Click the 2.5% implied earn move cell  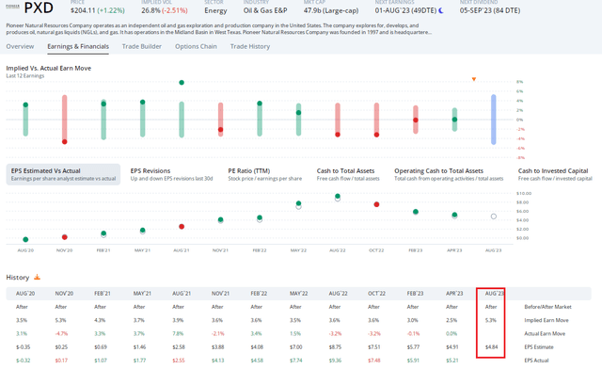[451, 320]
